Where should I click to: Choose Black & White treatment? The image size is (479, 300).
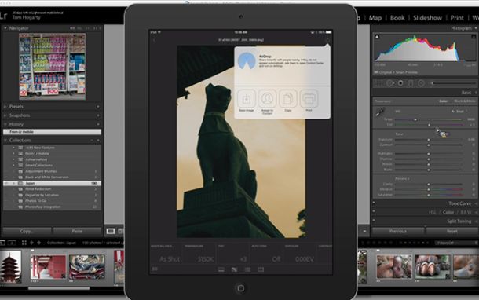tap(464, 101)
